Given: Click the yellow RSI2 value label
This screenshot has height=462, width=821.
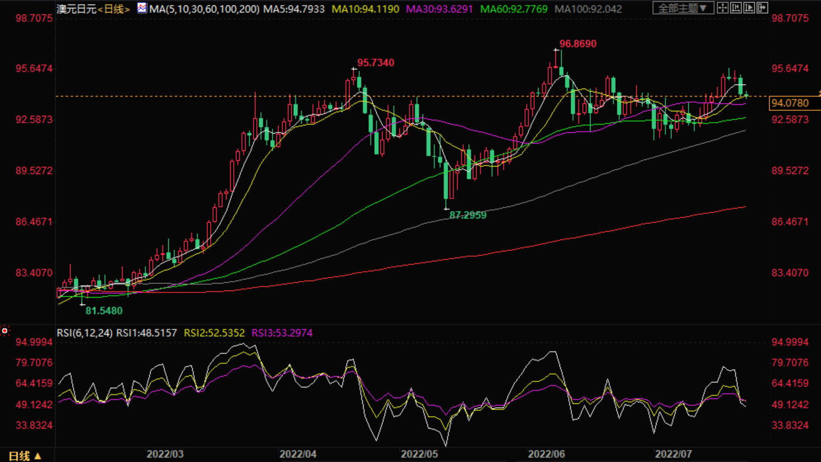Looking at the screenshot, I should 214,333.
